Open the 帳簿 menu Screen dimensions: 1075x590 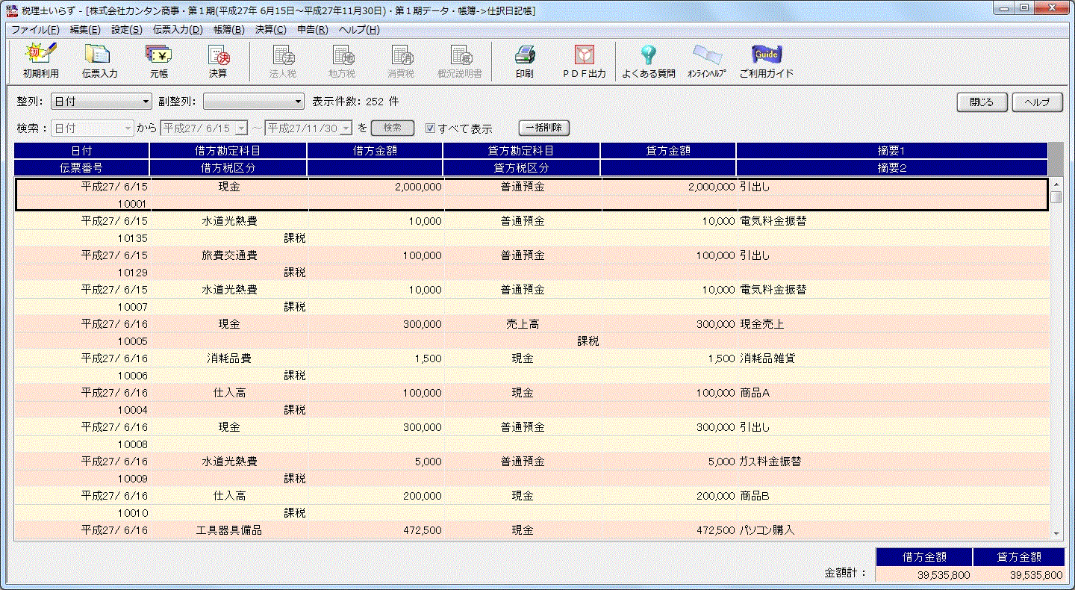pyautogui.click(x=228, y=30)
